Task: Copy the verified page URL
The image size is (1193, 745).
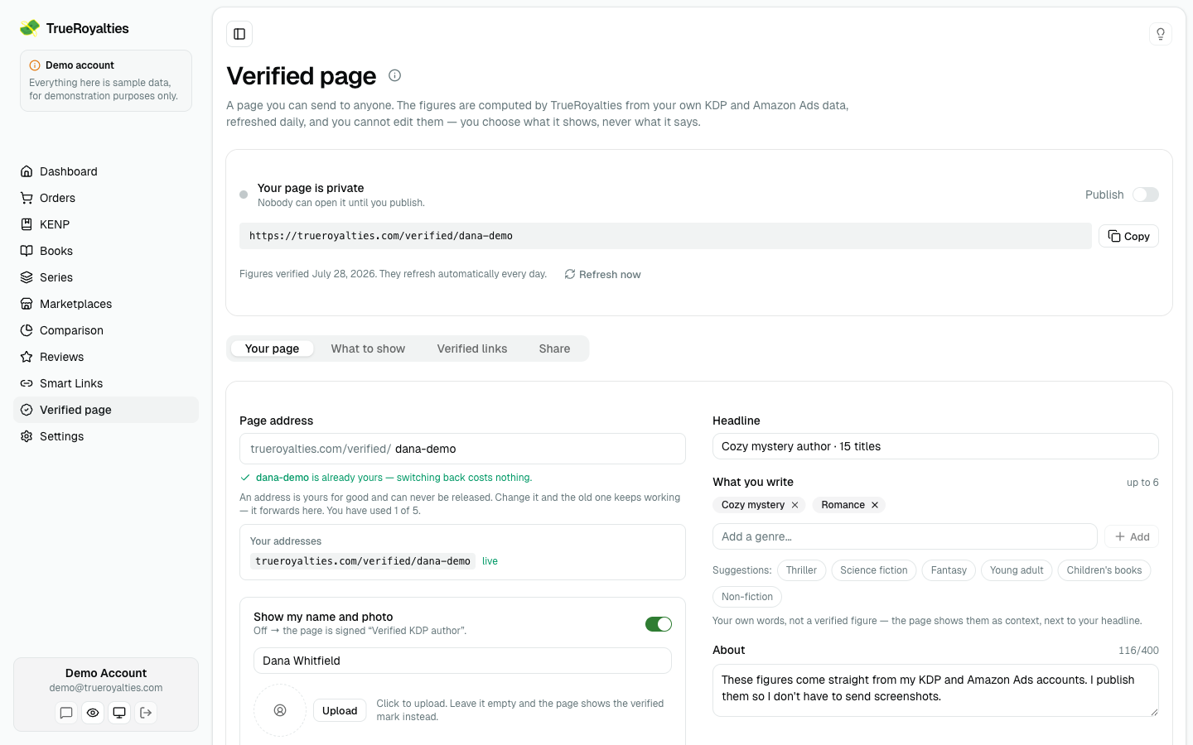Action: coord(1128,236)
